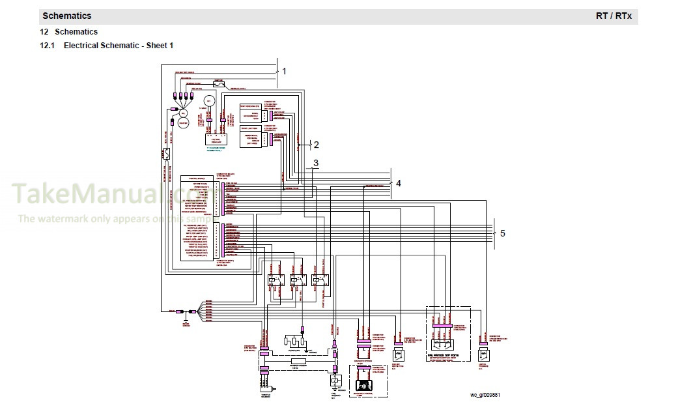Click callout number 5
678x402 pixels.
(502, 233)
